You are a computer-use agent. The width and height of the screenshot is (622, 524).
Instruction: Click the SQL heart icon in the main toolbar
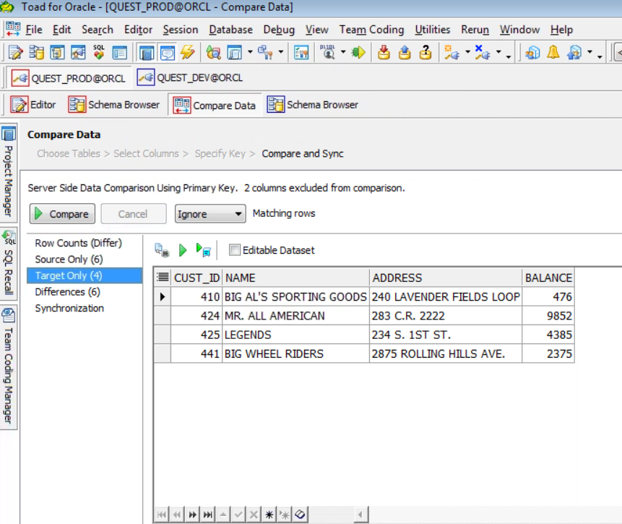click(x=99, y=52)
